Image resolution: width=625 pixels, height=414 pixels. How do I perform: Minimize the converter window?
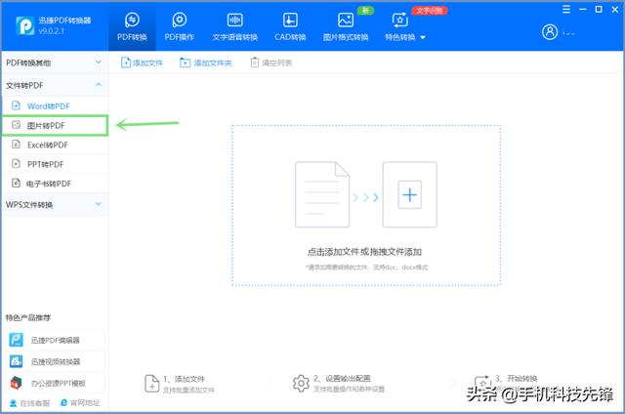[582, 9]
